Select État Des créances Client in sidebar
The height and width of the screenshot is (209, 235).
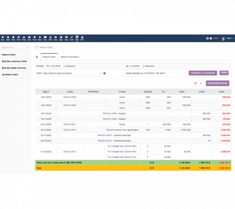click(14, 62)
